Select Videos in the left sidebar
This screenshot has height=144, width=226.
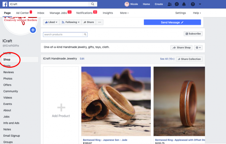click(8, 98)
